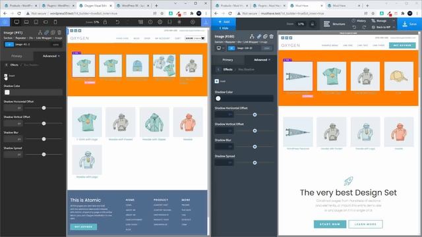Click the Hide button below Add
The image size is (422, 237).
coord(224,28)
